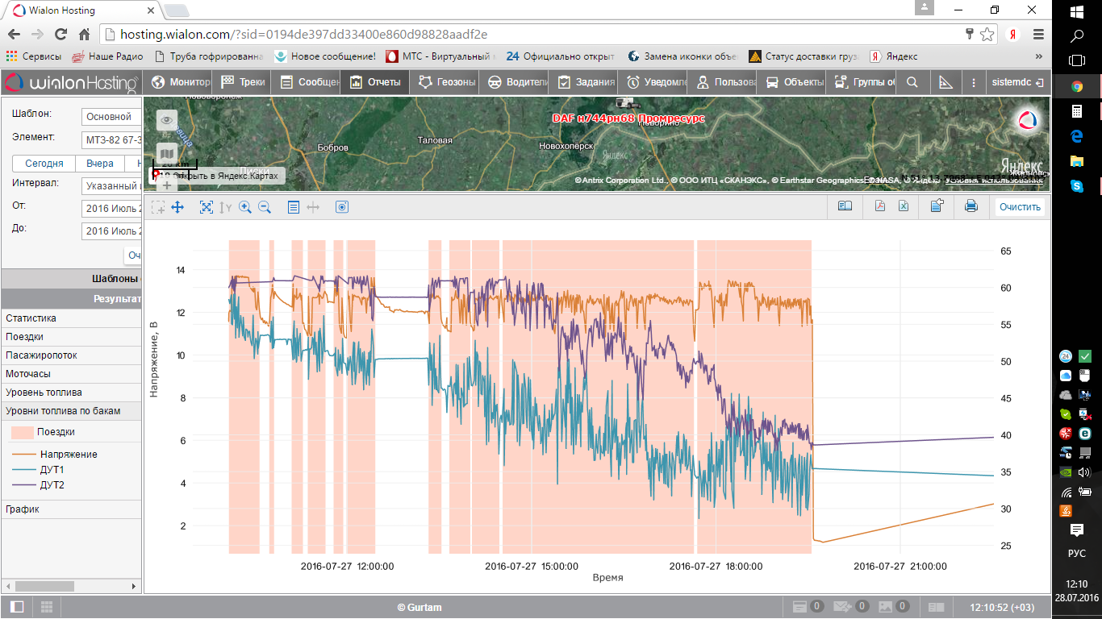This screenshot has height=619, width=1102.
Task: Open the Шаблон dropdown showing Основной
Action: point(111,117)
